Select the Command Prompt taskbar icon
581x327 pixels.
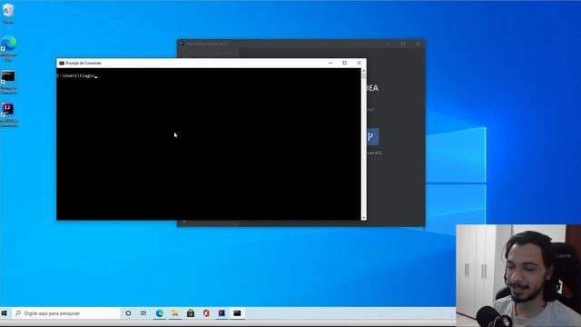click(x=237, y=313)
